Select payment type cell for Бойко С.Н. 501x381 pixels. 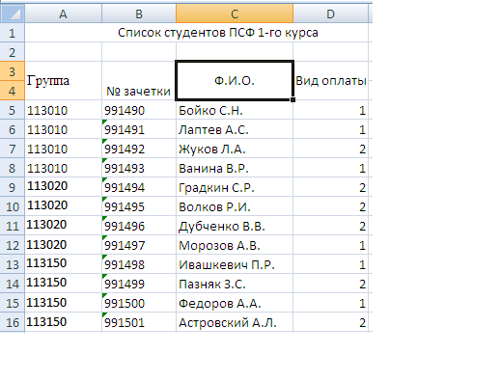point(330,110)
